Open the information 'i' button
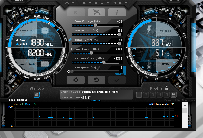Viewport: 203px width, 138px height. click(117, 12)
